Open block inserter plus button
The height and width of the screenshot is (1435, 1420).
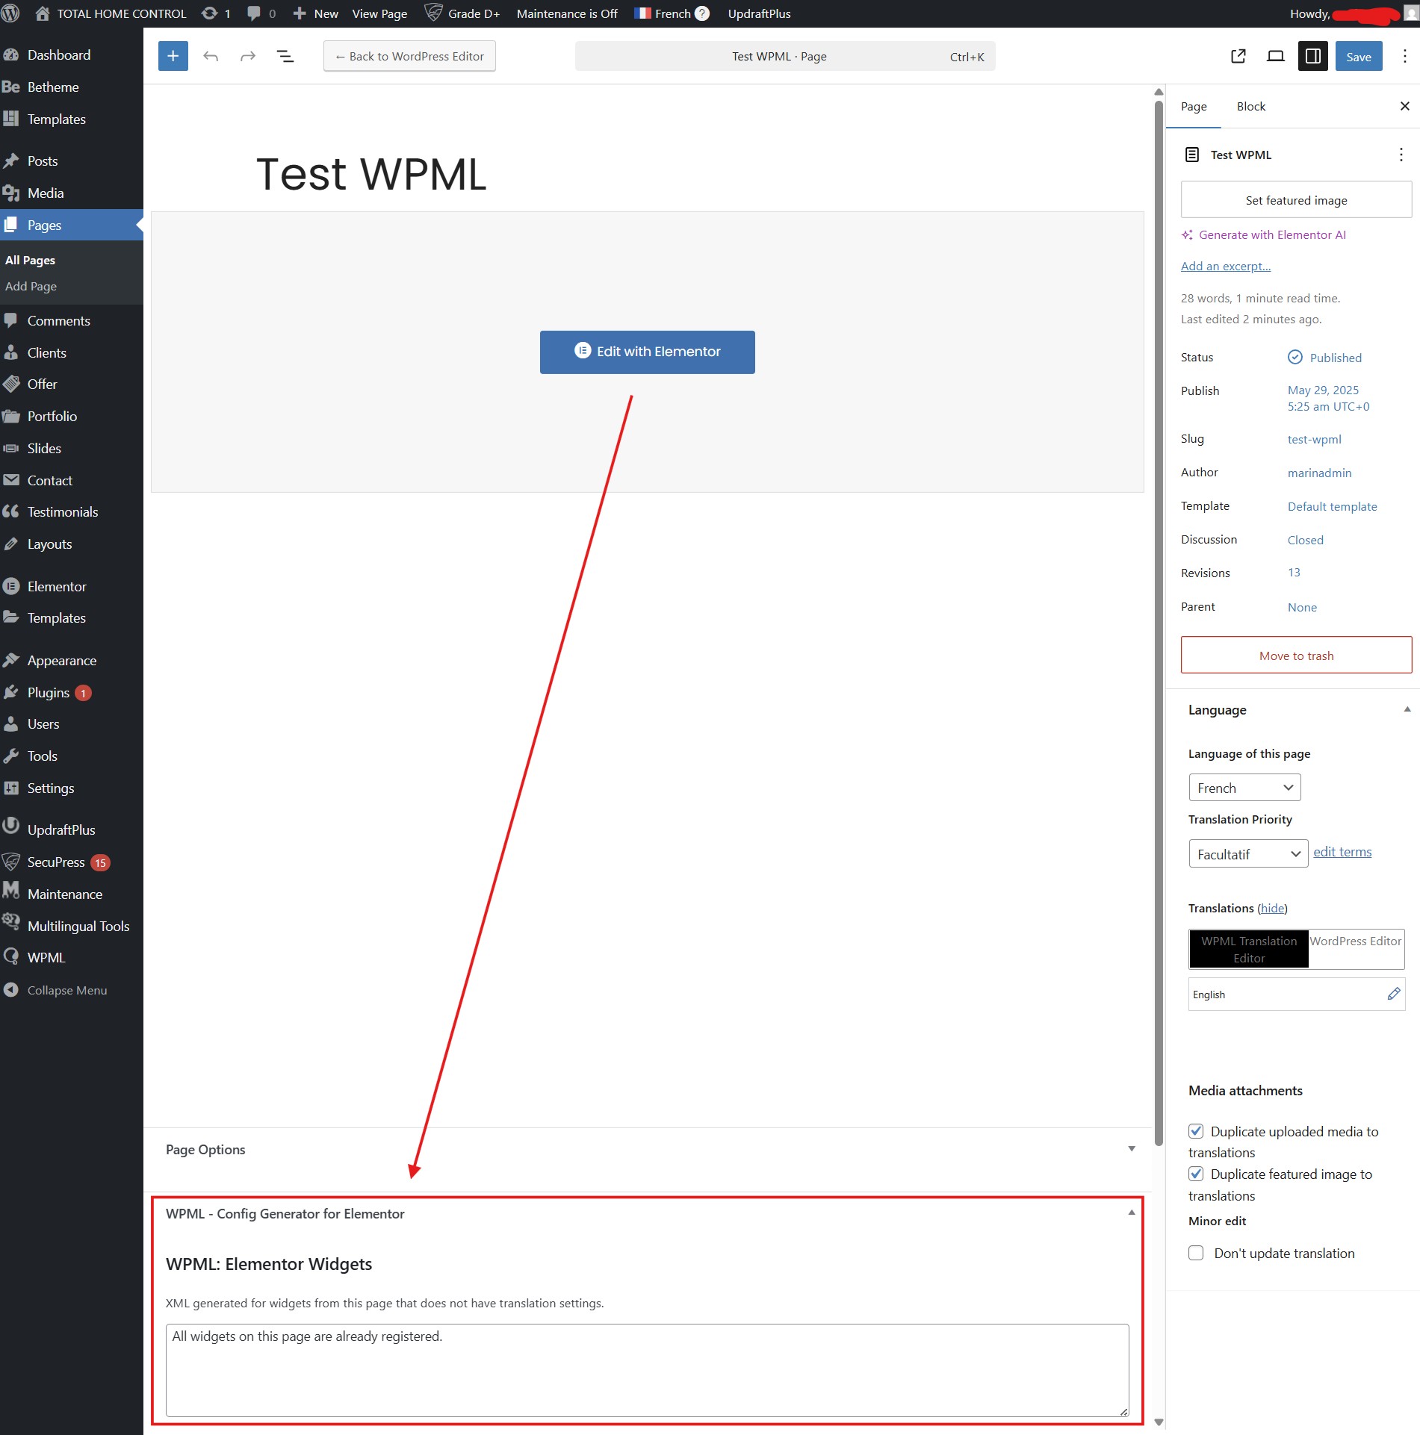(x=173, y=56)
